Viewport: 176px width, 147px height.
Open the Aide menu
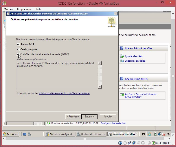coord(39,9)
